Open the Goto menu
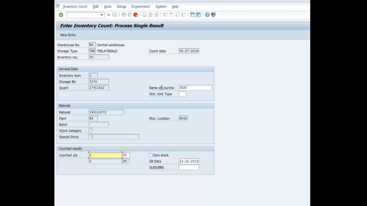The width and height of the screenshot is (367, 206). click(x=108, y=7)
